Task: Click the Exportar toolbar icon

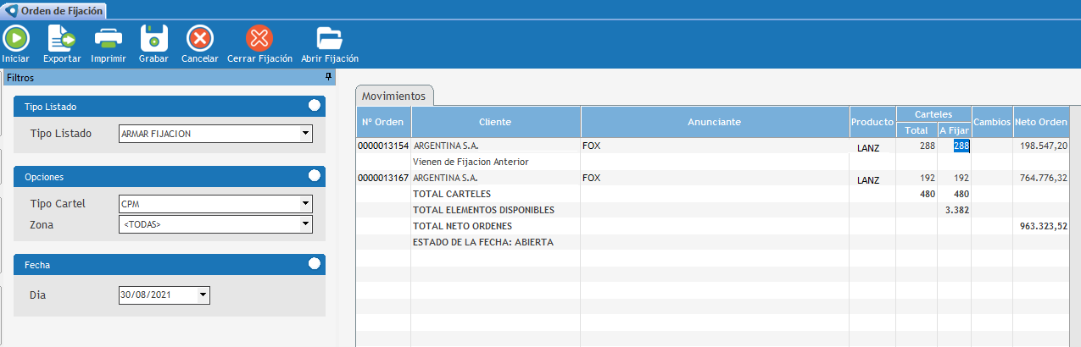Action: [61, 38]
